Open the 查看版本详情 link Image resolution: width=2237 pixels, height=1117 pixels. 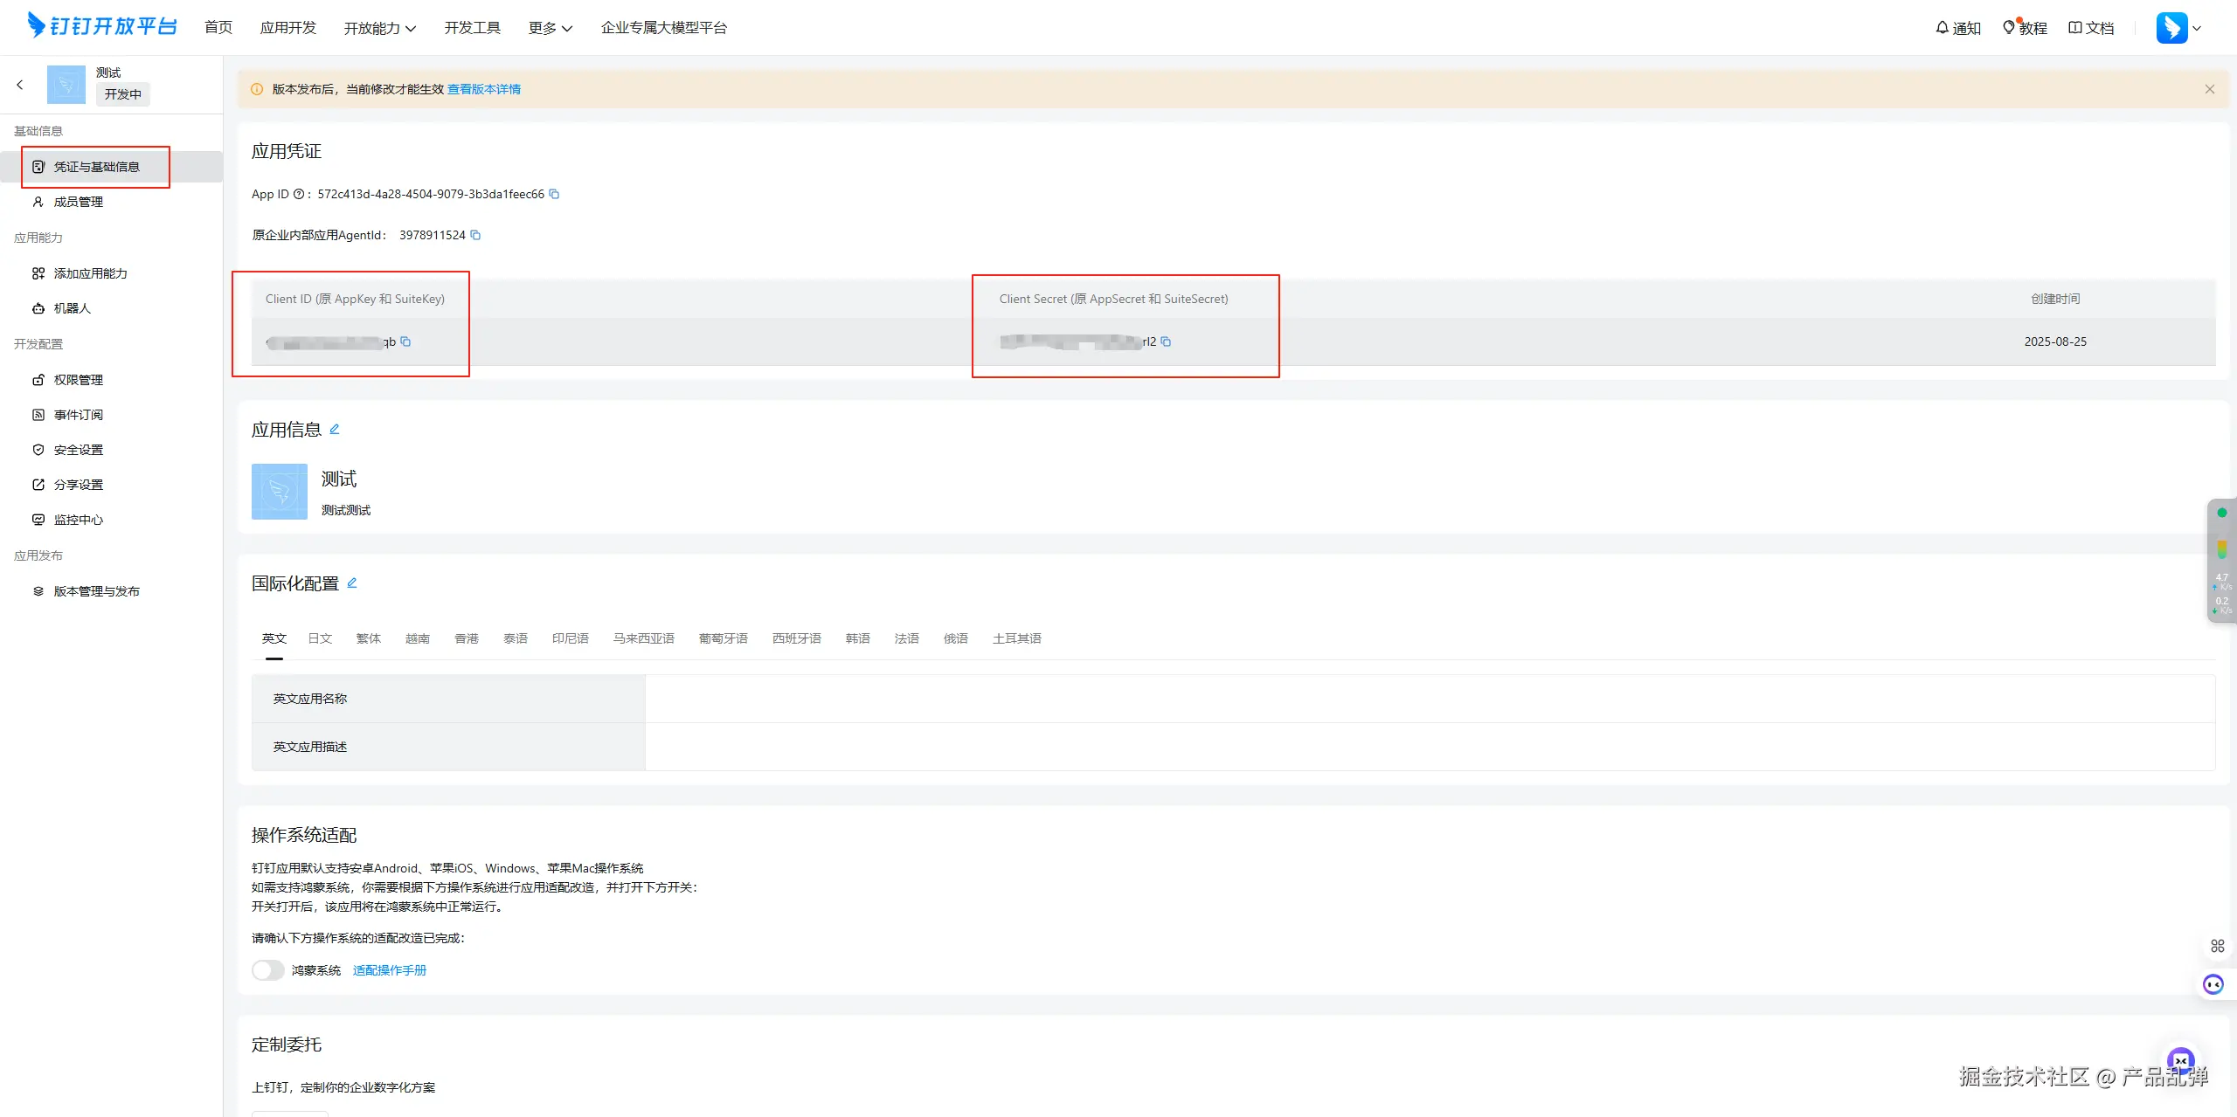tap(484, 89)
